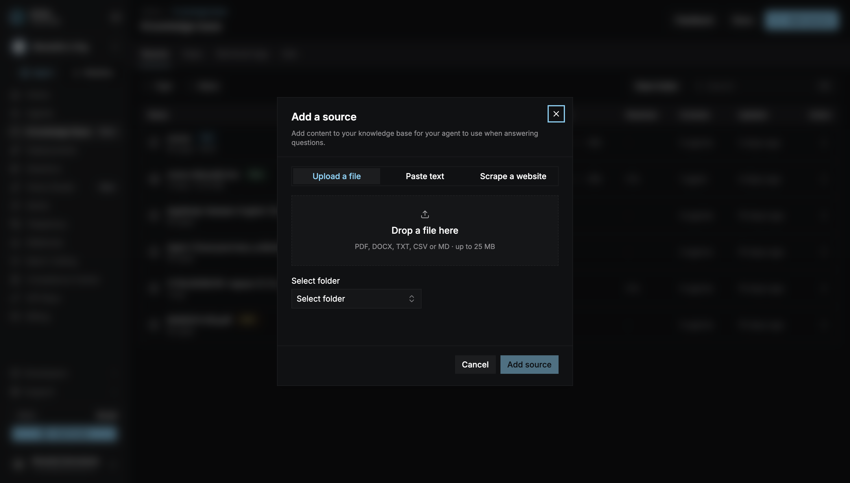The height and width of the screenshot is (483, 850).
Task: Select the Upload a file tab
Action: click(x=337, y=176)
